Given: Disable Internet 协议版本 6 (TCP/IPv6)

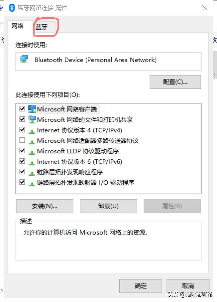Looking at the screenshot, I should click(22, 161).
